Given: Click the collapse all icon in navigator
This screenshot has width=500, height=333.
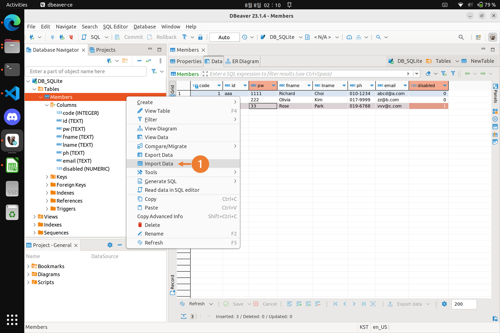Looking at the screenshot, I should click(x=139, y=61).
